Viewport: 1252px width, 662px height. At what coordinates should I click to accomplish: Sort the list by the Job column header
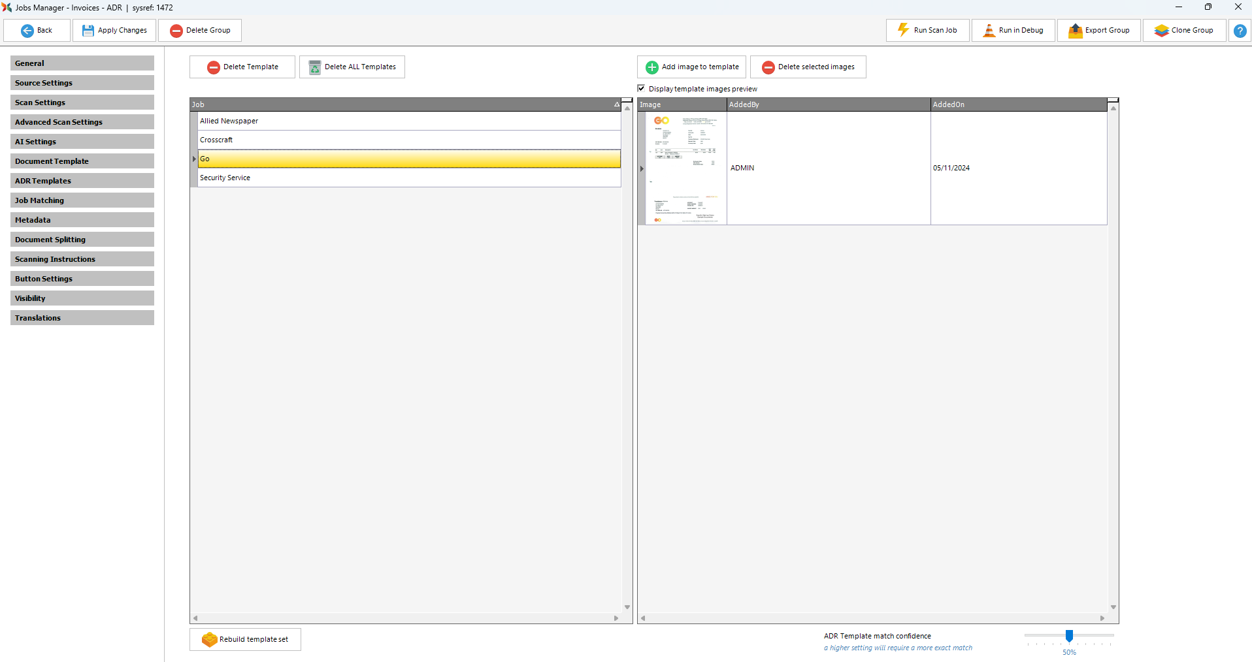pos(405,104)
